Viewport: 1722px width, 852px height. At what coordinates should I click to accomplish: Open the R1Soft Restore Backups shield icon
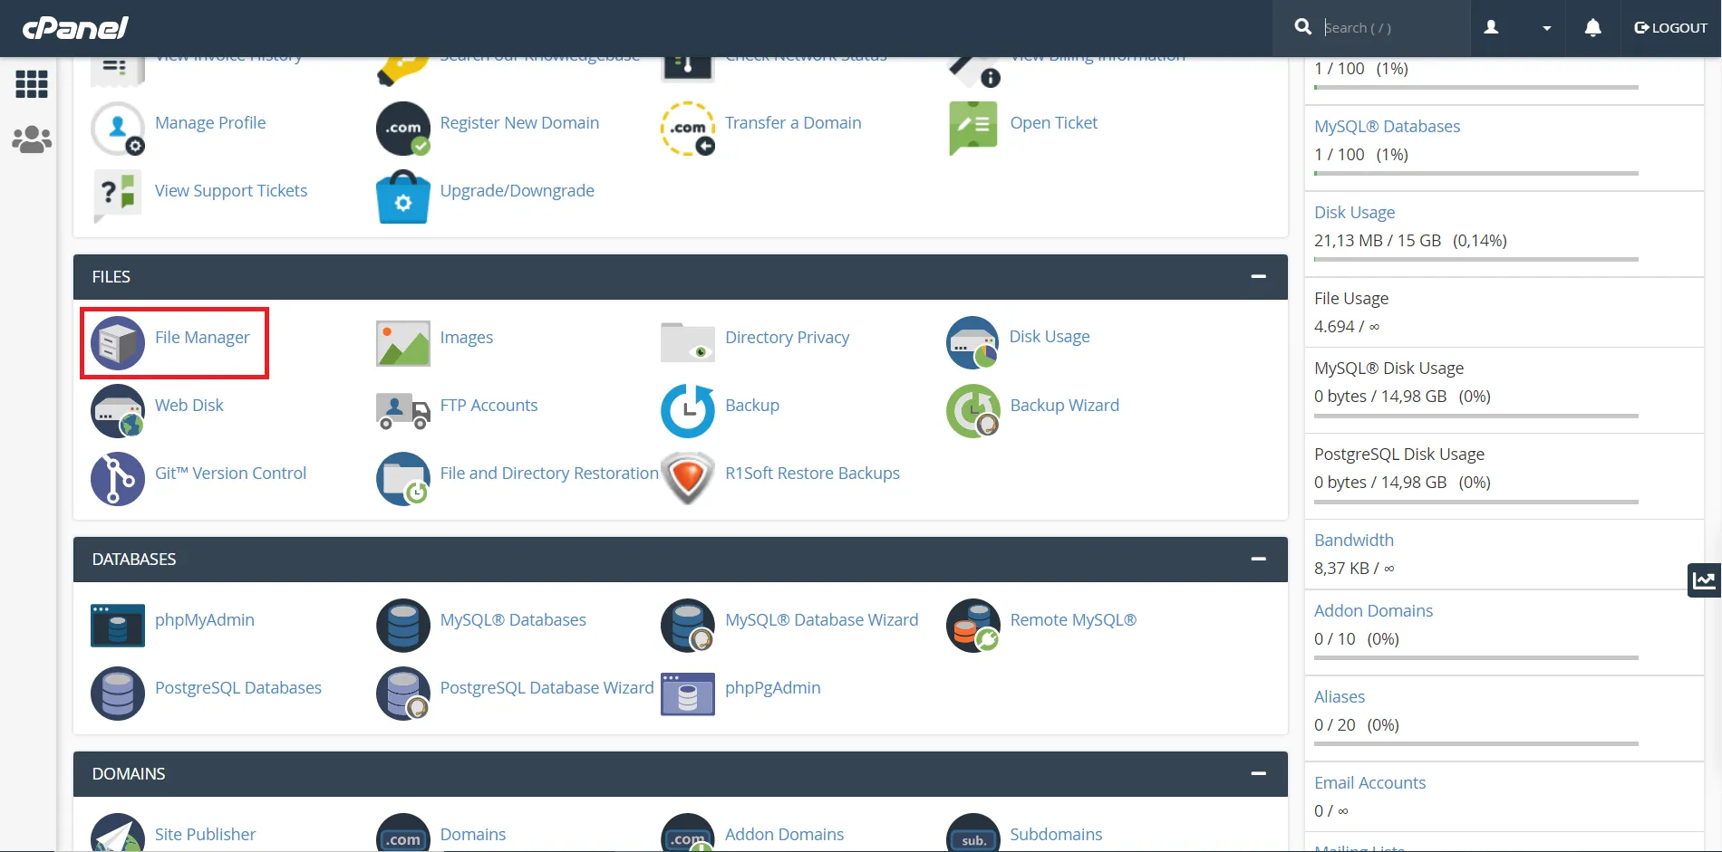click(688, 479)
